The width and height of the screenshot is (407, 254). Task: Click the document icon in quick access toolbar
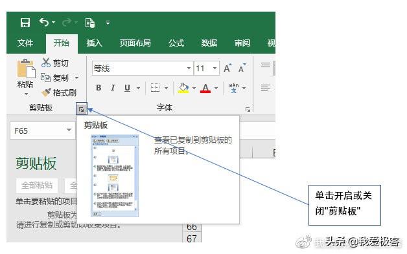point(90,23)
